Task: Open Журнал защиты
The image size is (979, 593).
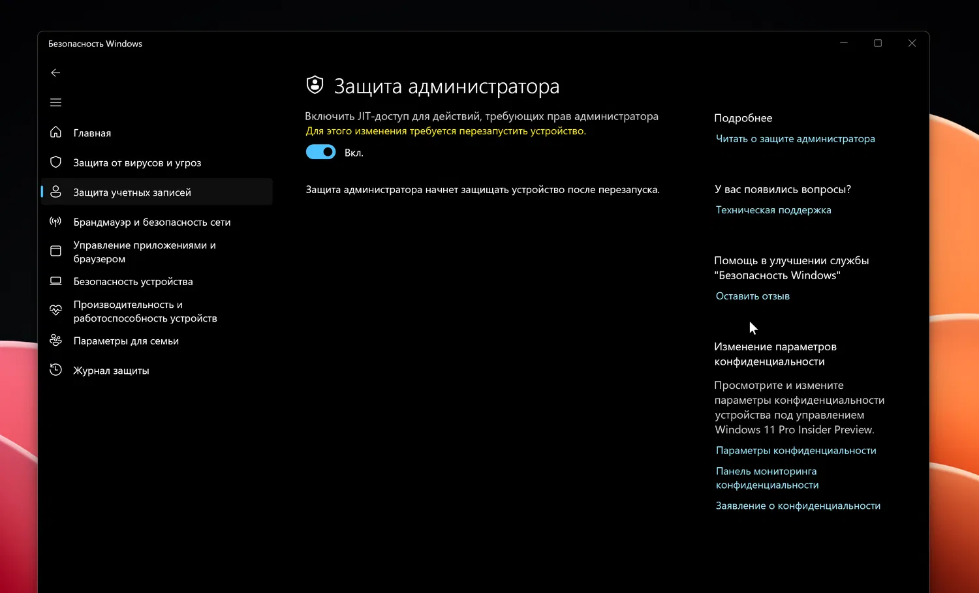Action: 111,371
